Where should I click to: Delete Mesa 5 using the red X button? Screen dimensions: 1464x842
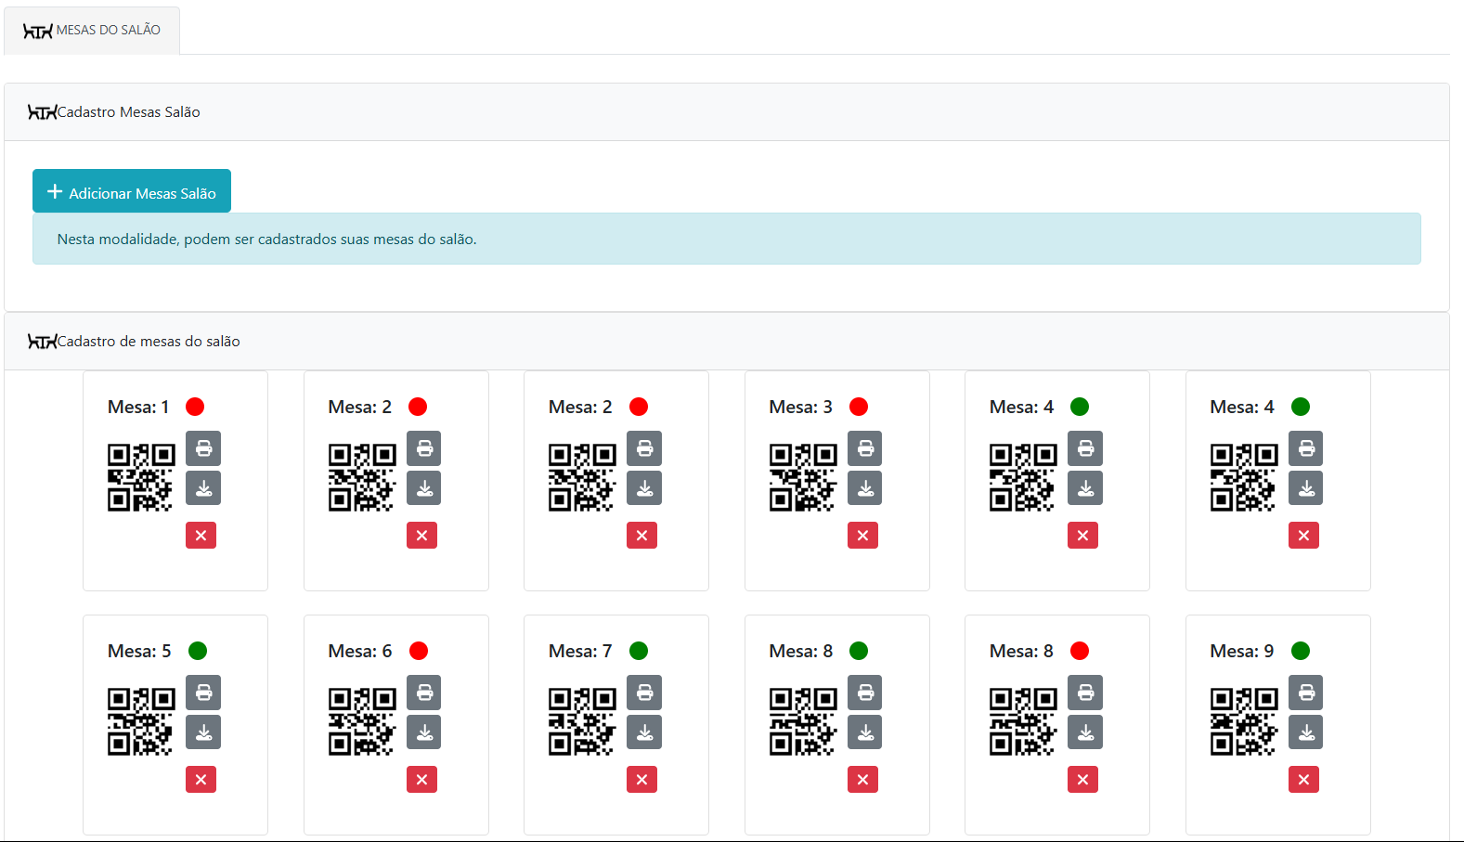coord(201,780)
